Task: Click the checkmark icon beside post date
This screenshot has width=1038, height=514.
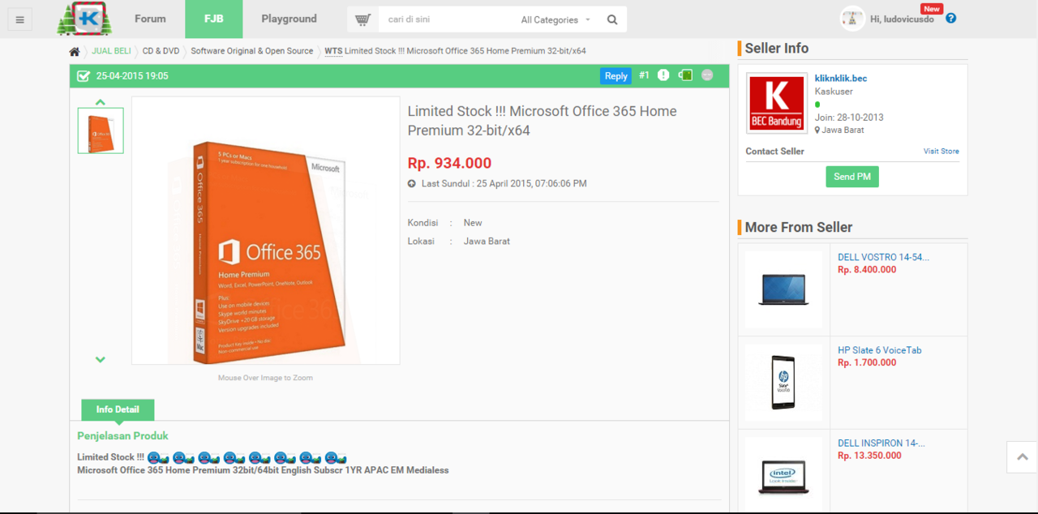Action: [84, 76]
